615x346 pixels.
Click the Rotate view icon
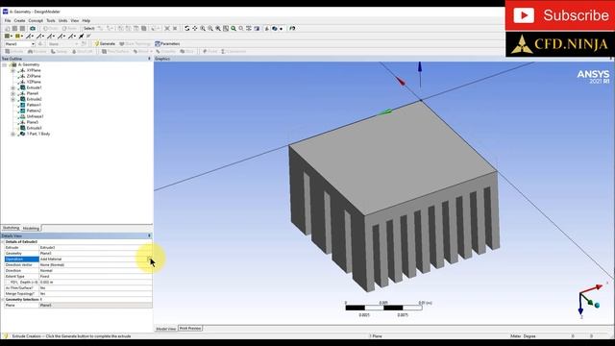(187, 28)
